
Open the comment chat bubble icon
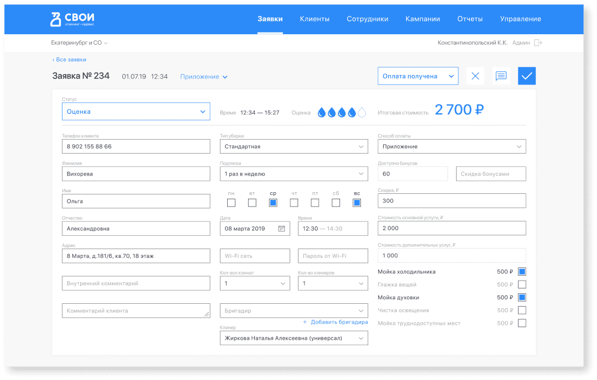point(501,76)
